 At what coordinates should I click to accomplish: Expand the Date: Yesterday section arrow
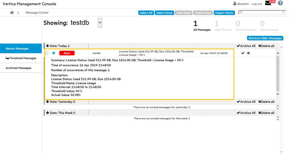click(47, 101)
